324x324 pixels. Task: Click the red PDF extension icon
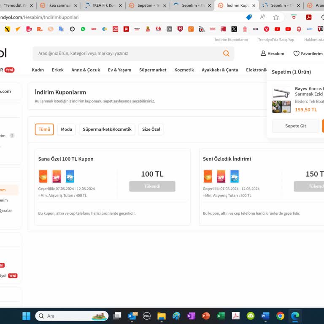tap(309, 17)
